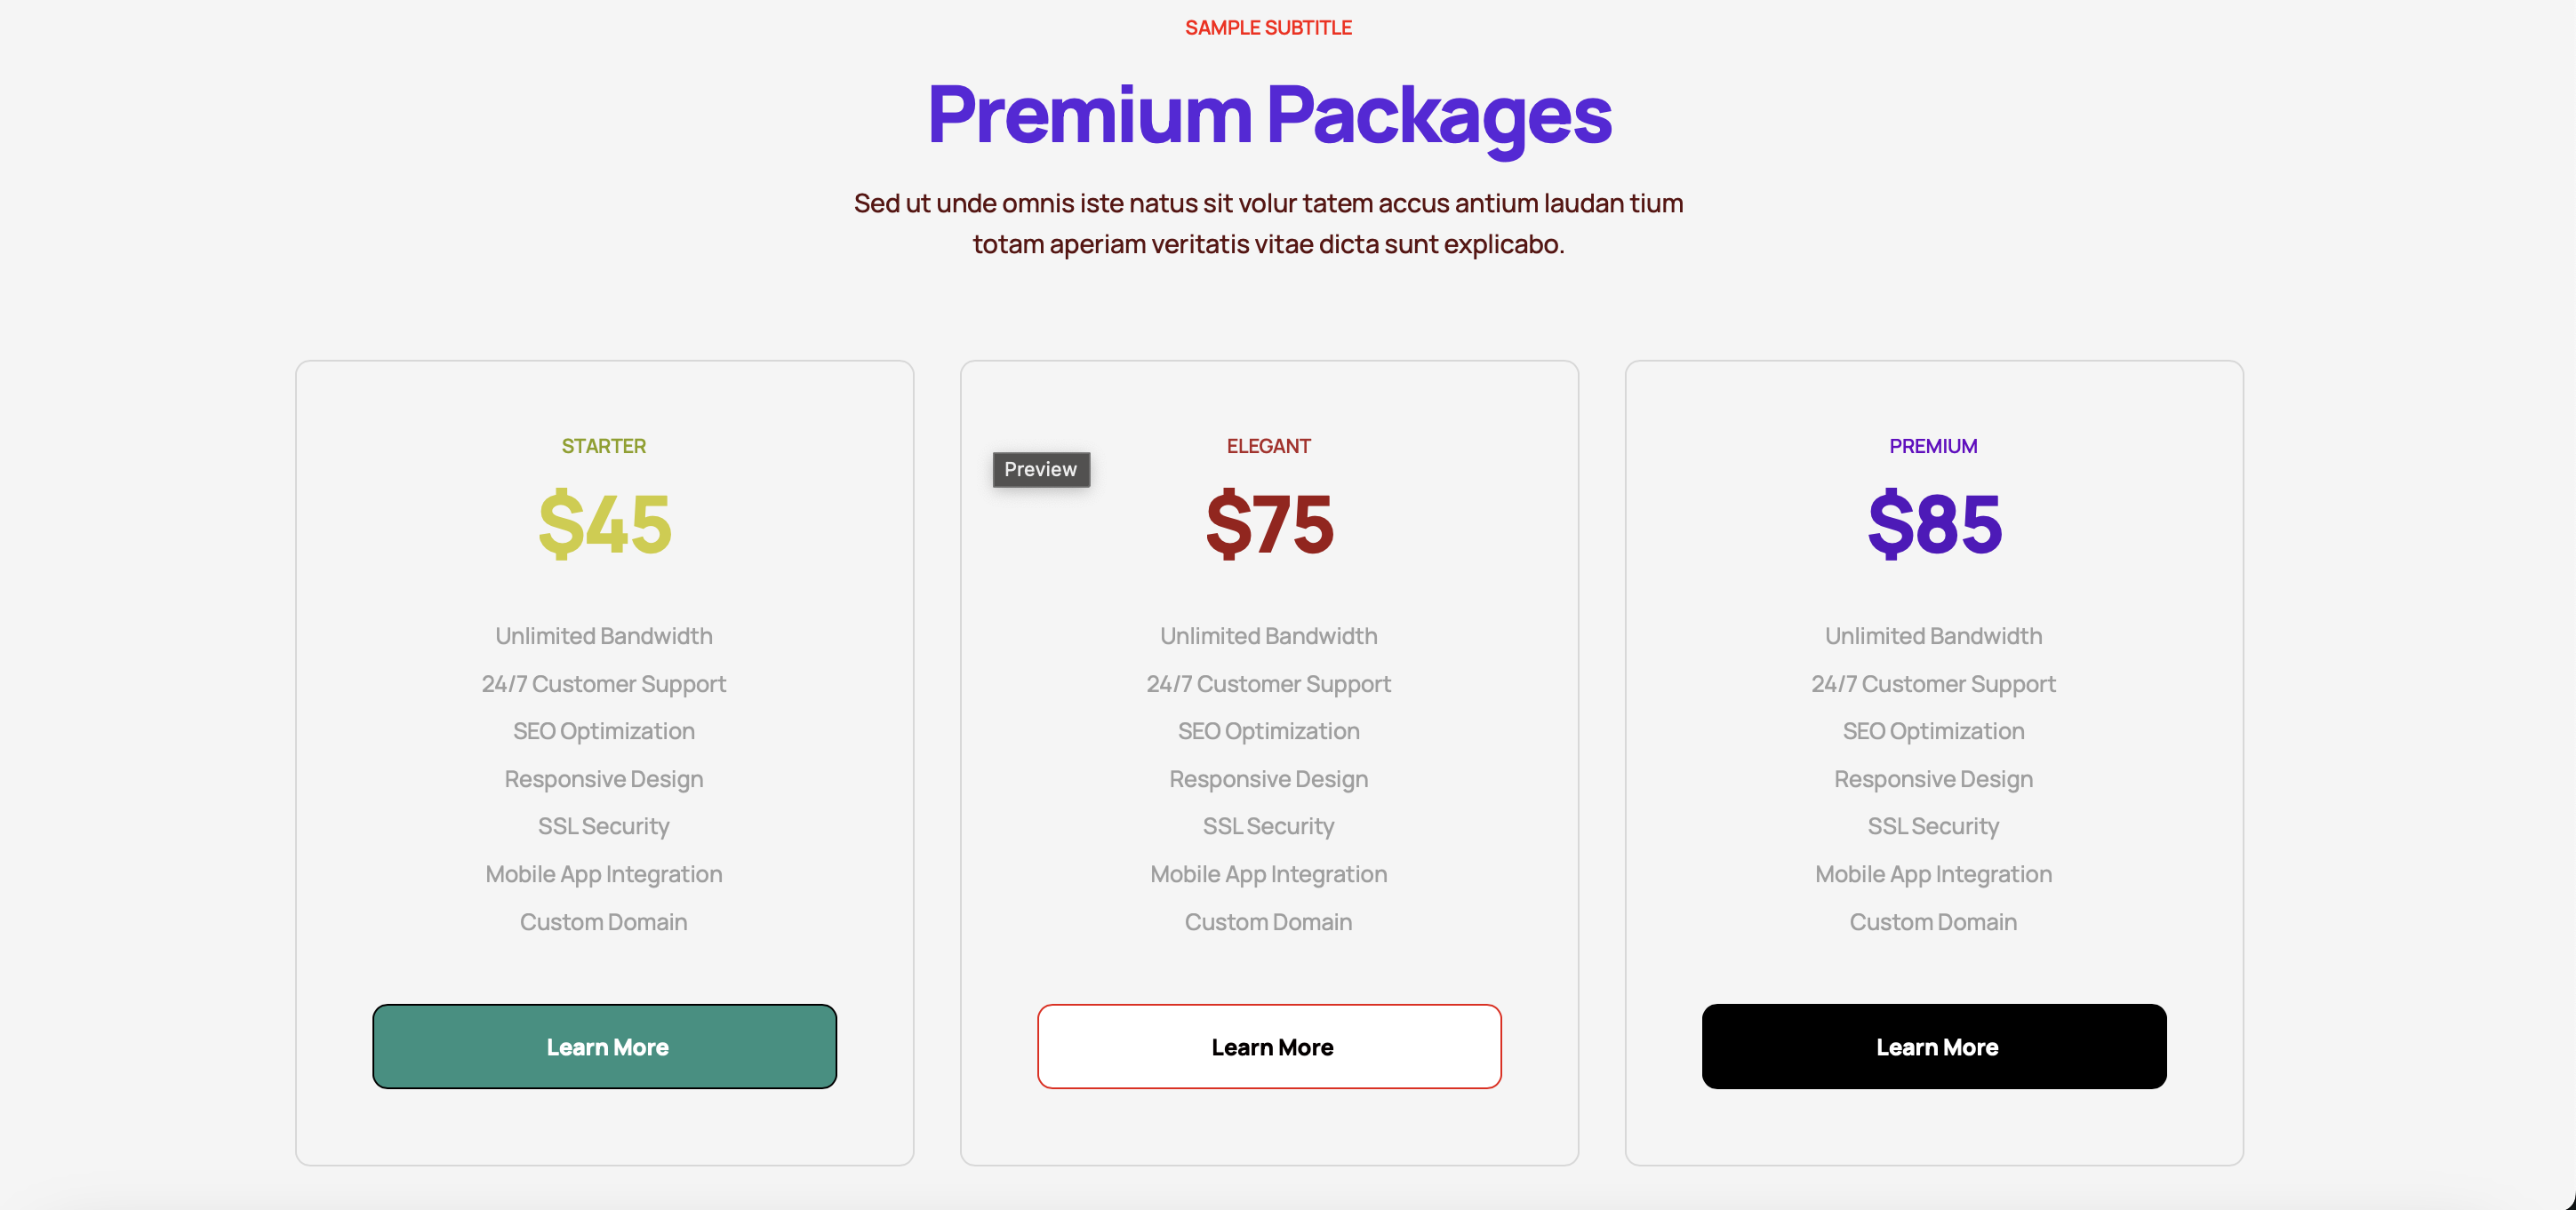Click Custom Domain in the Starter card
This screenshot has width=2576, height=1210.
point(603,921)
